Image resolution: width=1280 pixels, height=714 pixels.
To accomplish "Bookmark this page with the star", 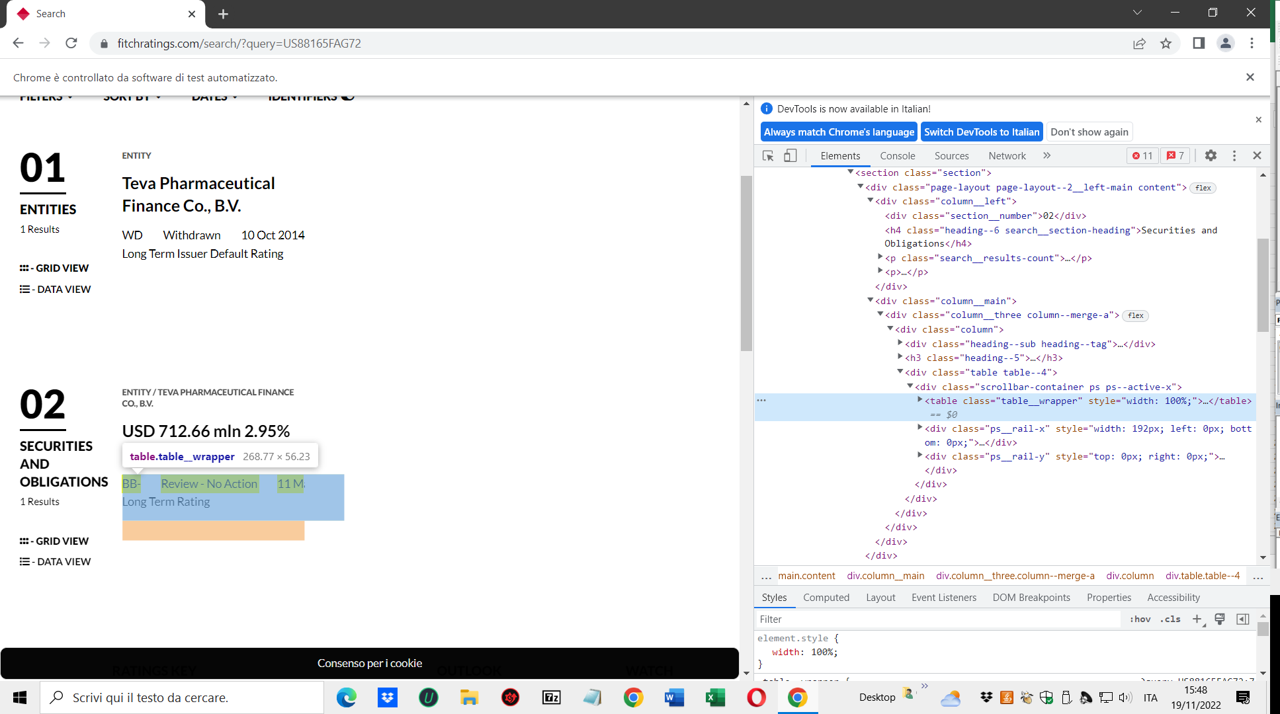I will pyautogui.click(x=1166, y=43).
